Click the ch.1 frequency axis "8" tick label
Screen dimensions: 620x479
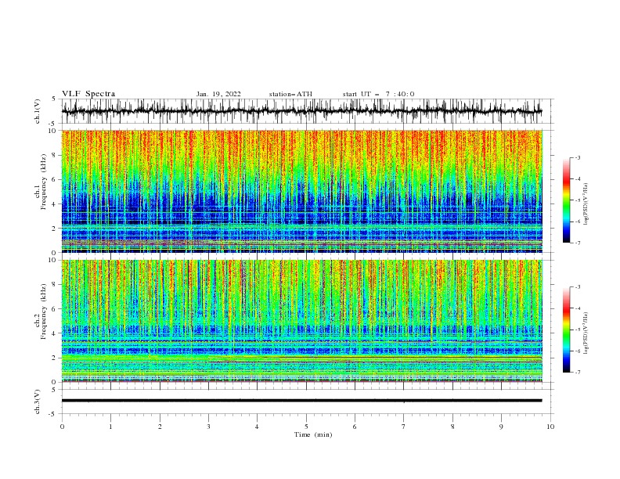point(55,155)
